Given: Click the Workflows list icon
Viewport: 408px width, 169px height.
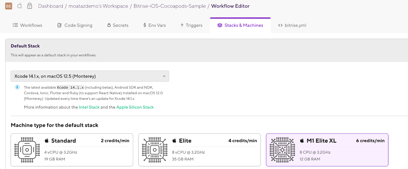Looking at the screenshot, I should (x=15, y=25).
